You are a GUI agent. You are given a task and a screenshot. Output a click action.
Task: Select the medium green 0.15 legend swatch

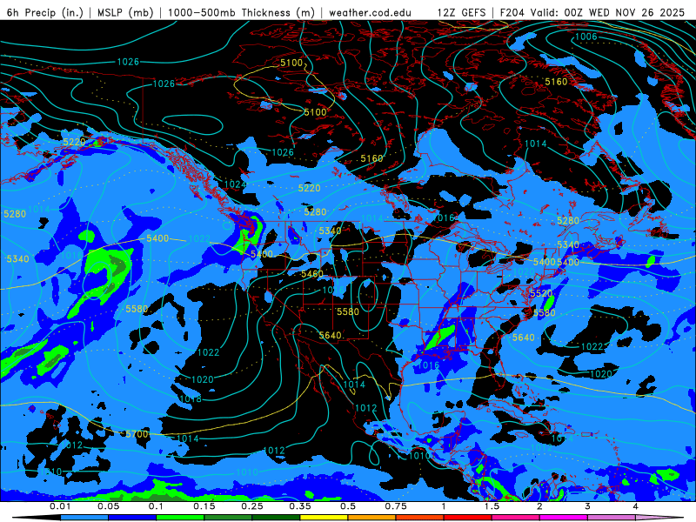point(228,518)
